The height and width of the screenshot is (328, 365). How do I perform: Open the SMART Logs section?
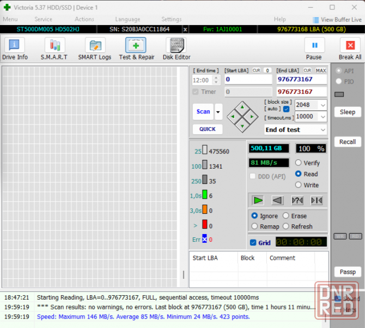coord(94,49)
